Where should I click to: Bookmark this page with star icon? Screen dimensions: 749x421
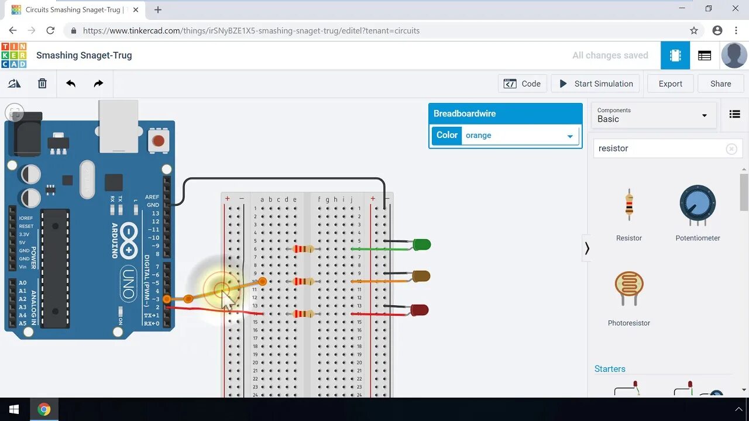[694, 30]
